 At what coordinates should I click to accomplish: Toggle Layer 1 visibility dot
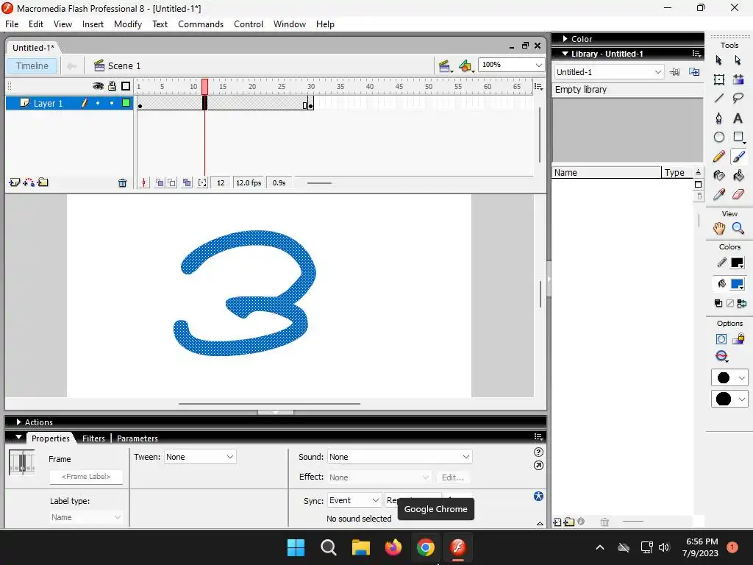click(98, 103)
